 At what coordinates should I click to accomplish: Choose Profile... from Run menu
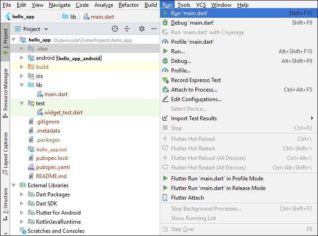point(239,70)
